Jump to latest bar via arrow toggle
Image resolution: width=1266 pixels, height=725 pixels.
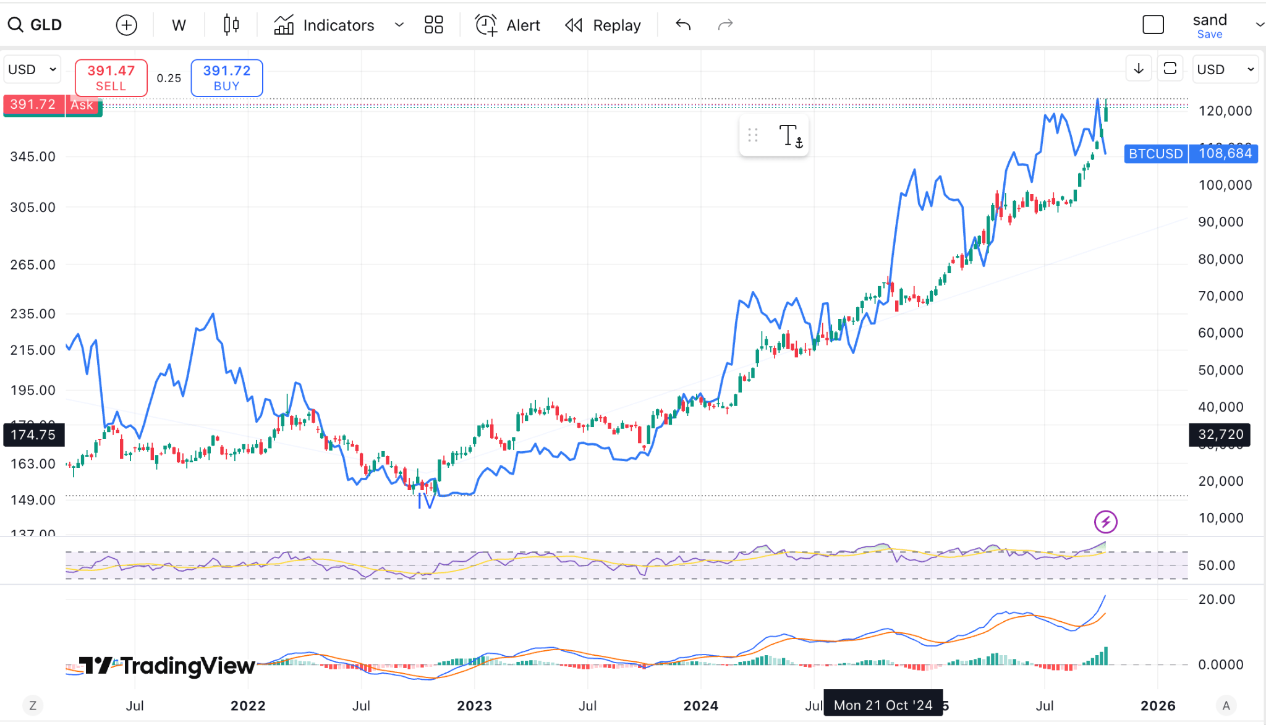(1139, 69)
